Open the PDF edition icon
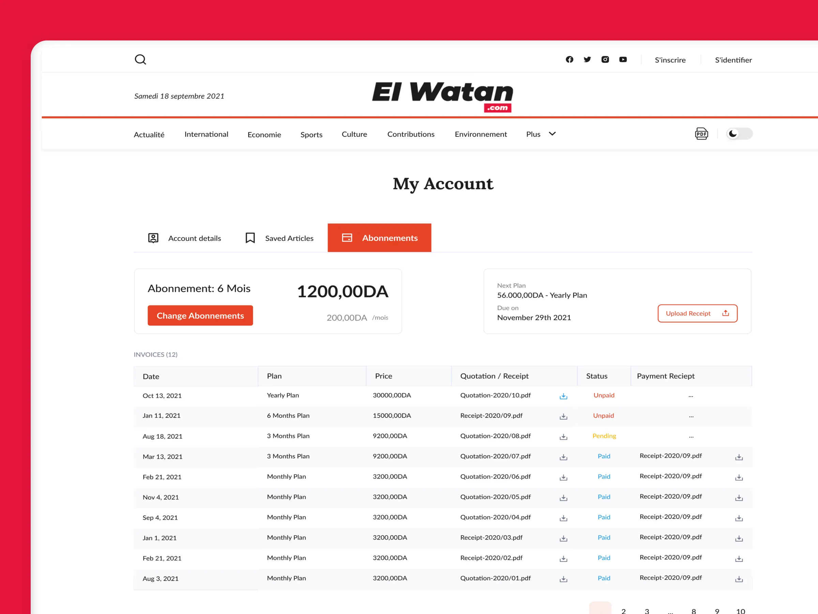Viewport: 818px width, 614px height. 701,134
